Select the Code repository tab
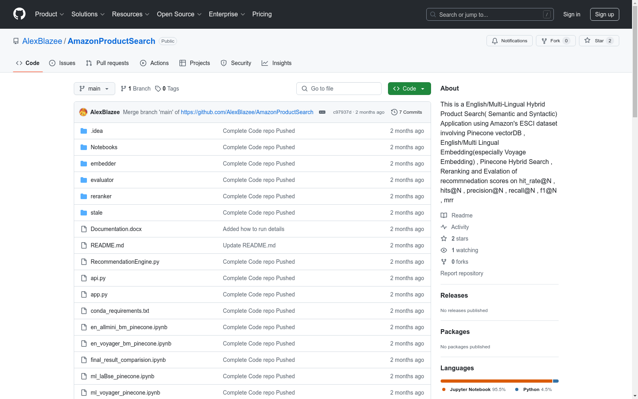The width and height of the screenshot is (638, 399). point(28,63)
